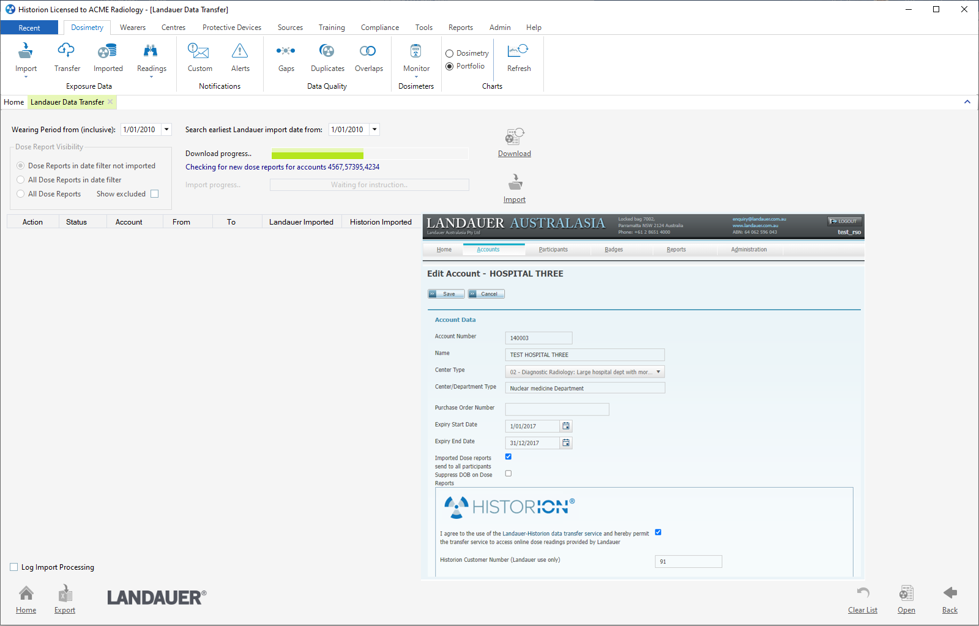Image resolution: width=979 pixels, height=626 pixels.
Task: Click the Historion Customer Number field
Action: [x=688, y=561]
